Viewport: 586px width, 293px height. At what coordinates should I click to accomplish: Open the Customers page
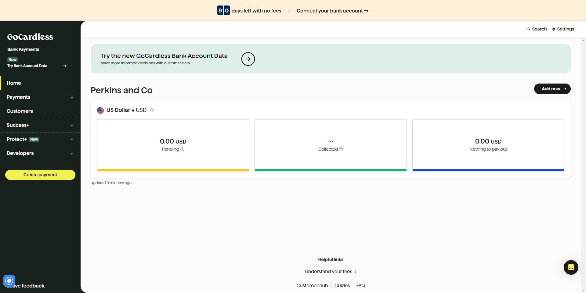(x=20, y=111)
